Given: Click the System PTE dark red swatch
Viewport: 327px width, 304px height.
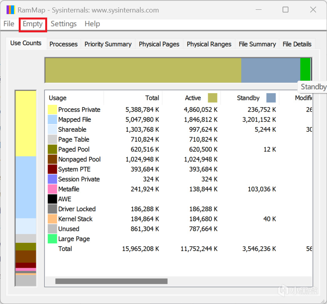Looking at the screenshot, I should pyautogui.click(x=52, y=169).
